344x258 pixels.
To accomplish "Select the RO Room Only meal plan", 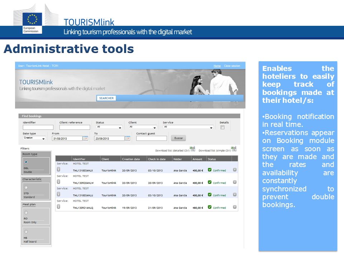I will pos(26,212).
